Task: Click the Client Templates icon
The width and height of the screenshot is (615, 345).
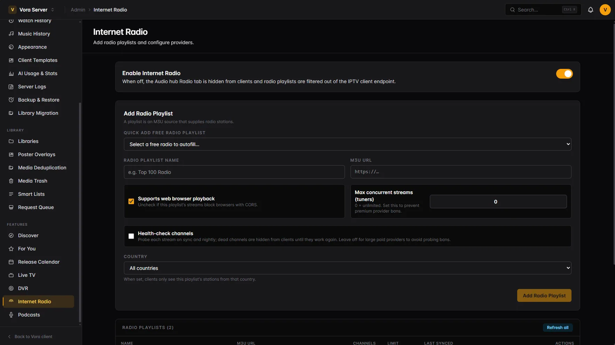Action: pos(11,60)
